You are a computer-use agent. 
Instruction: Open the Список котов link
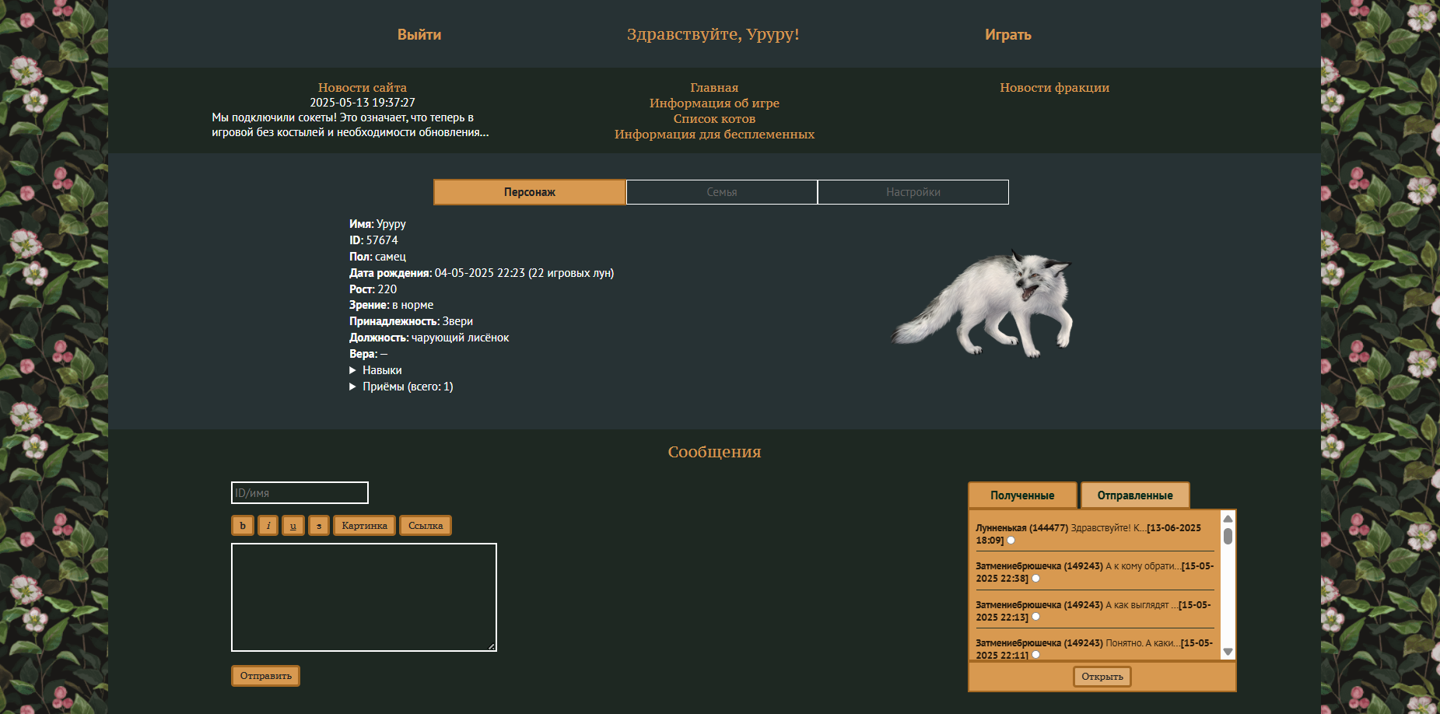[714, 119]
